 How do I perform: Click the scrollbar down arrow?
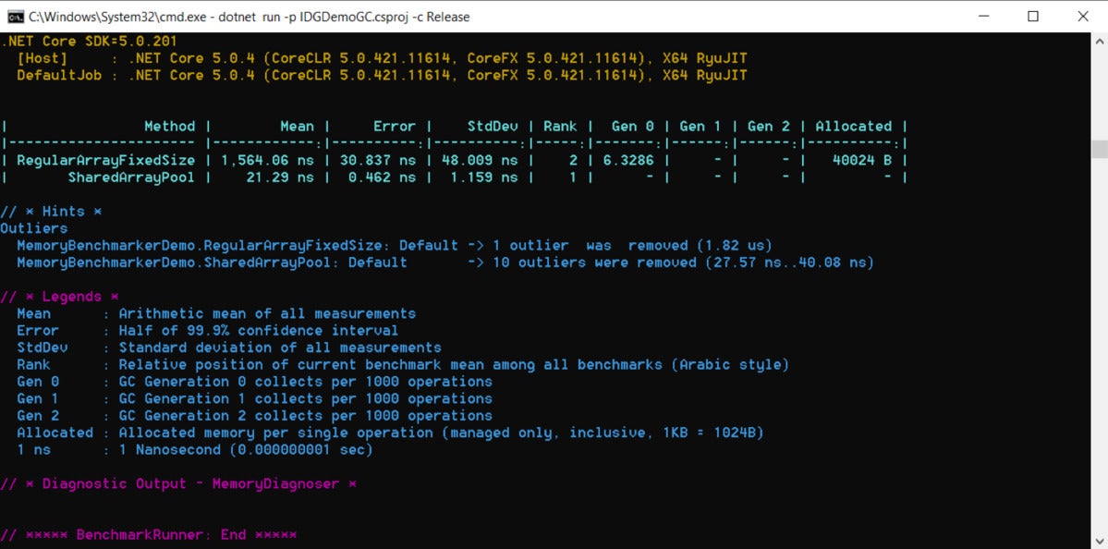tap(1100, 540)
